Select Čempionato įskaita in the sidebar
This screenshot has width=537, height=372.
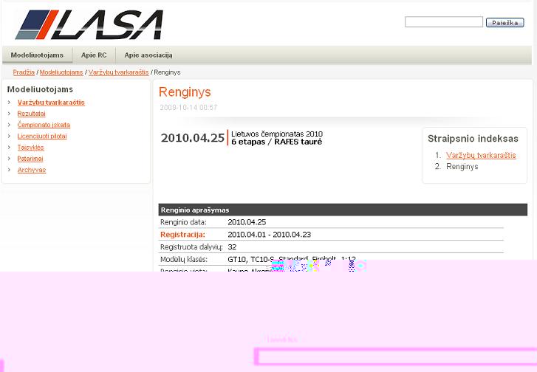[44, 125]
